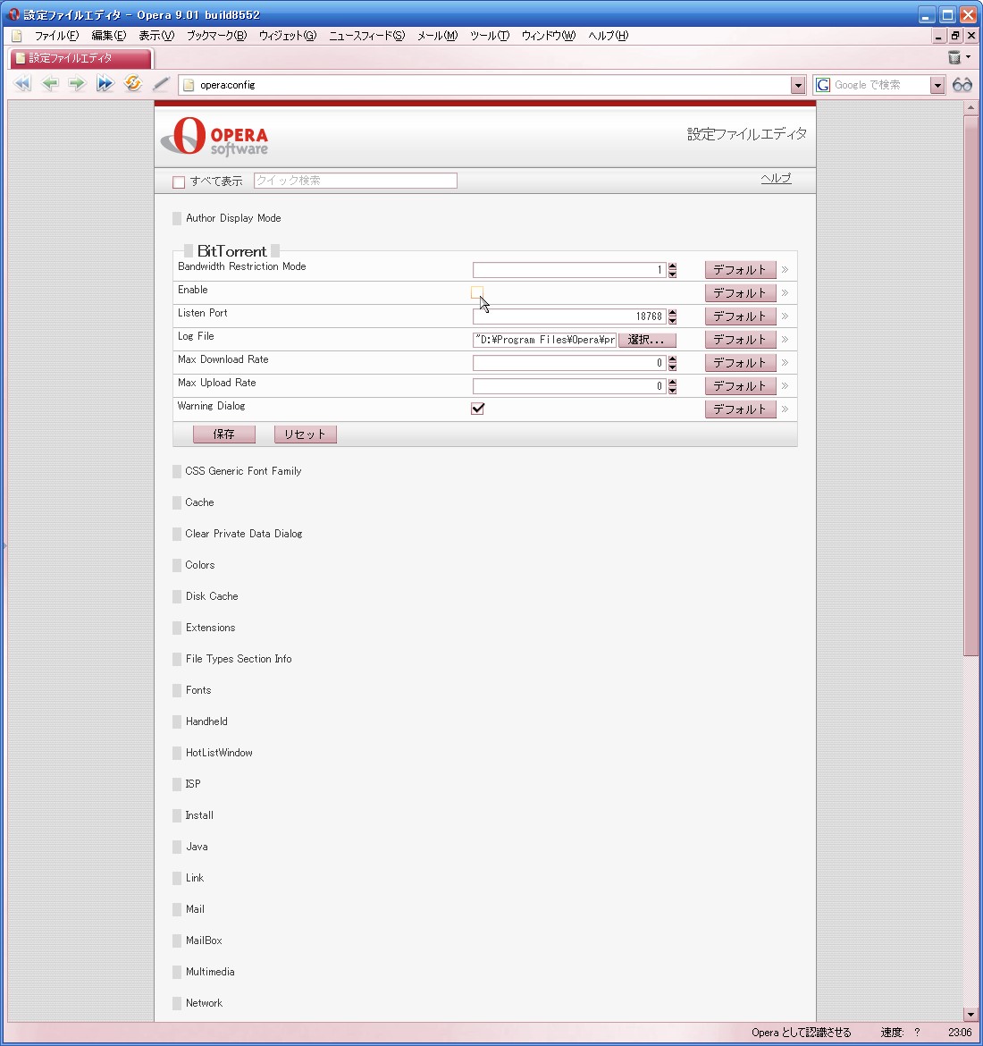Click the rewind navigation icon

pos(22,84)
